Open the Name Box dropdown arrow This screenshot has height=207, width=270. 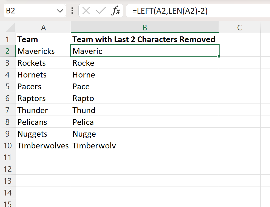[x=60, y=11]
